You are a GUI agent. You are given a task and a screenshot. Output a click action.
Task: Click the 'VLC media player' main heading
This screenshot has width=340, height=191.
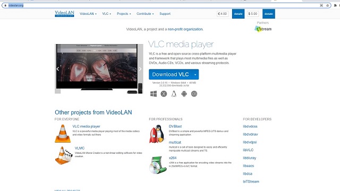pyautogui.click(x=181, y=45)
